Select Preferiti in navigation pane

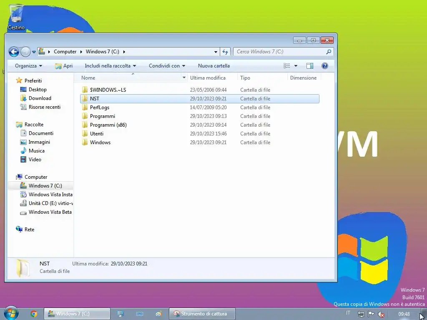click(x=33, y=81)
